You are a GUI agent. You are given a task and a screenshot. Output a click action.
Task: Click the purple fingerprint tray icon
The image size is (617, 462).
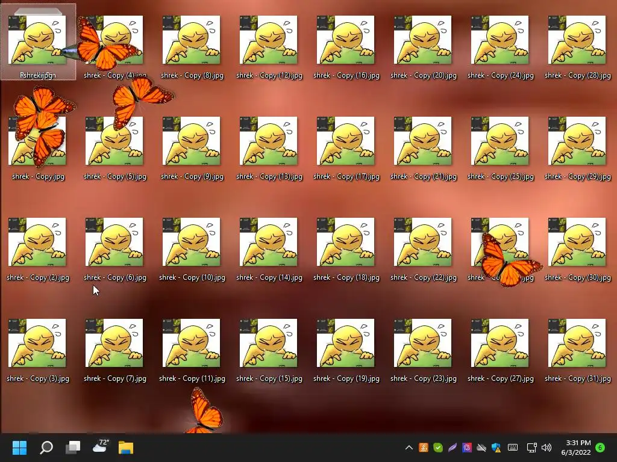(467, 448)
